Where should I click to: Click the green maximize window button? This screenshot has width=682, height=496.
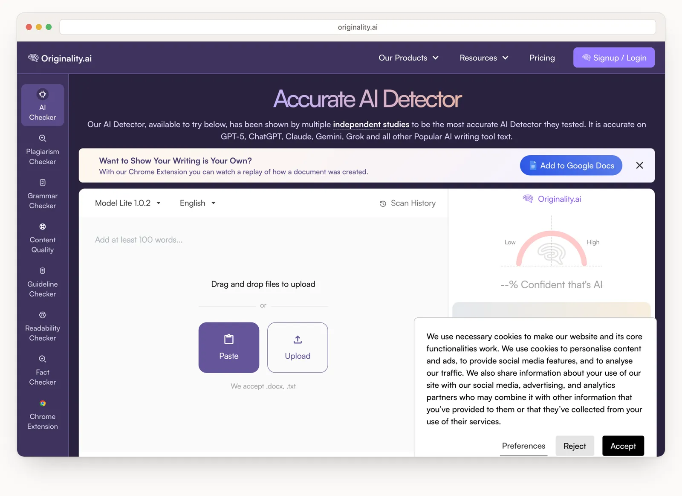click(49, 27)
